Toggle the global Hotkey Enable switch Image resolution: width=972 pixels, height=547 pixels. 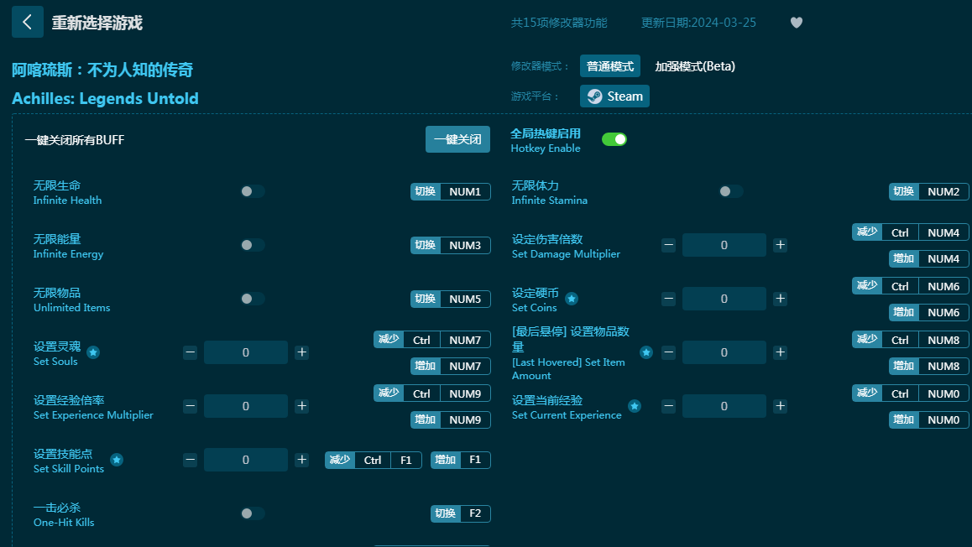pos(614,139)
